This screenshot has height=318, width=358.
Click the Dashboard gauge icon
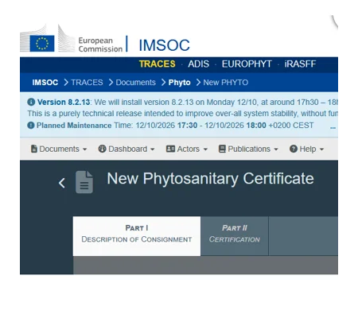pyautogui.click(x=102, y=149)
